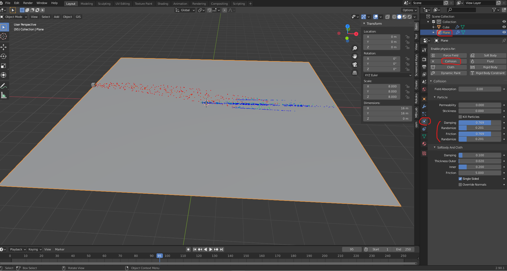The height and width of the screenshot is (271, 507).
Task: Toggle visibility of Collection
Action: point(504,22)
